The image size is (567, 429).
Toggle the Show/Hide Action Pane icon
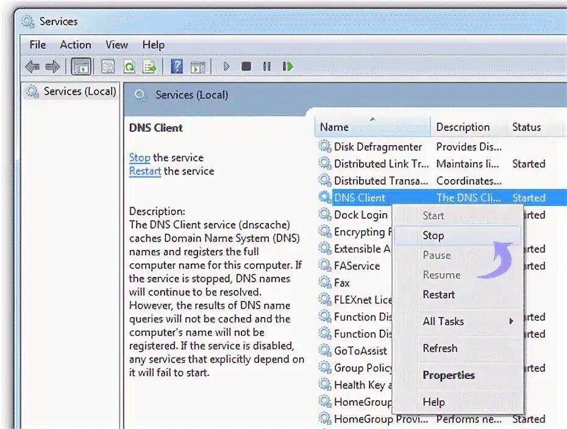[x=198, y=67]
